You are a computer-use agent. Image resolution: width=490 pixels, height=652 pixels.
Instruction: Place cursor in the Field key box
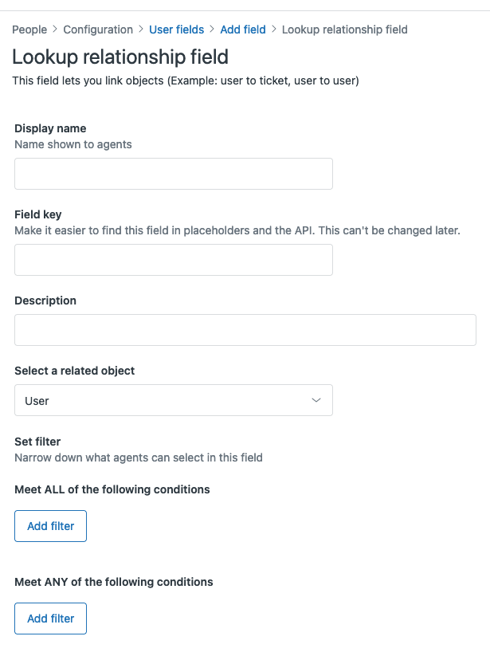point(174,260)
